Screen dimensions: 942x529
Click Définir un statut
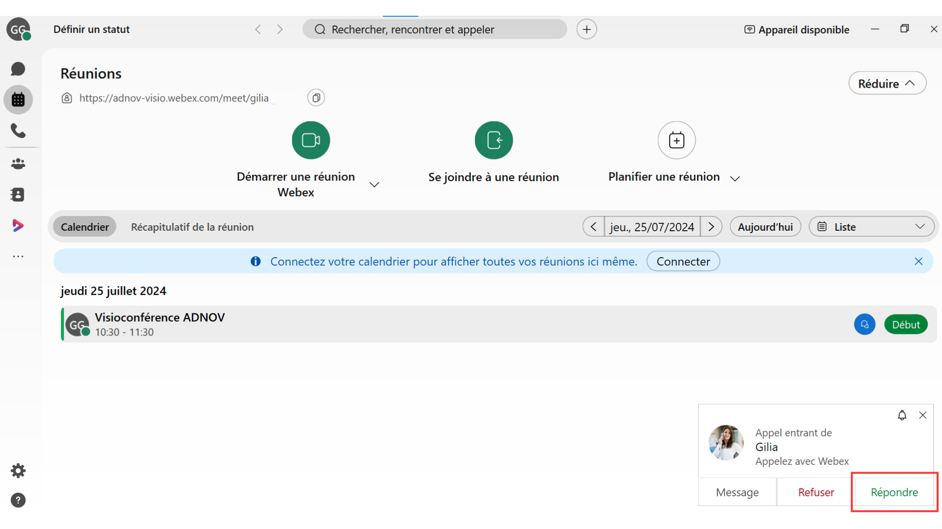(92, 29)
